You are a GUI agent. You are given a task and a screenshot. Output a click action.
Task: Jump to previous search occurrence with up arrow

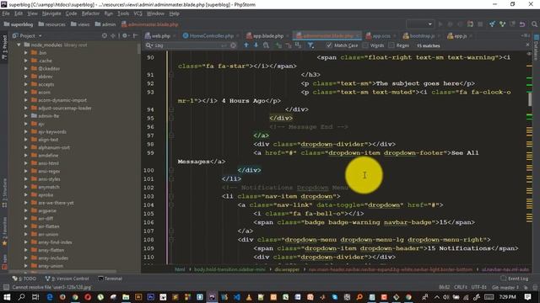point(246,45)
